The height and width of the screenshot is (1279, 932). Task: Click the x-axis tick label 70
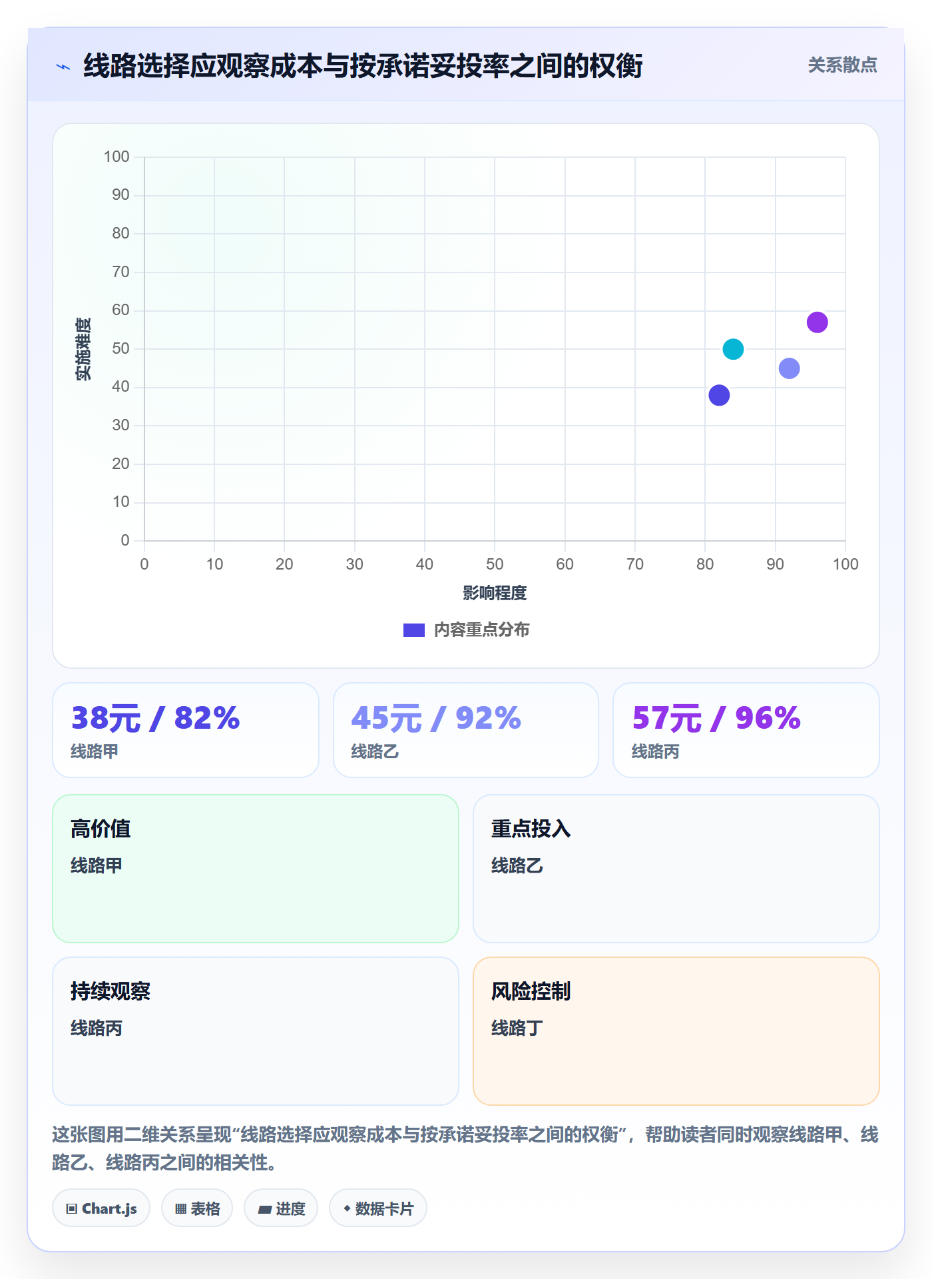[635, 564]
